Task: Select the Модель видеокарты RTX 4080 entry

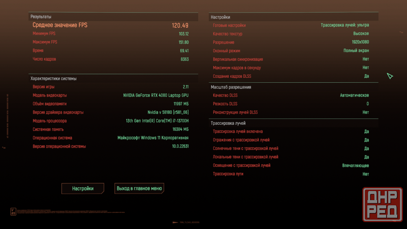Action: coord(155,95)
